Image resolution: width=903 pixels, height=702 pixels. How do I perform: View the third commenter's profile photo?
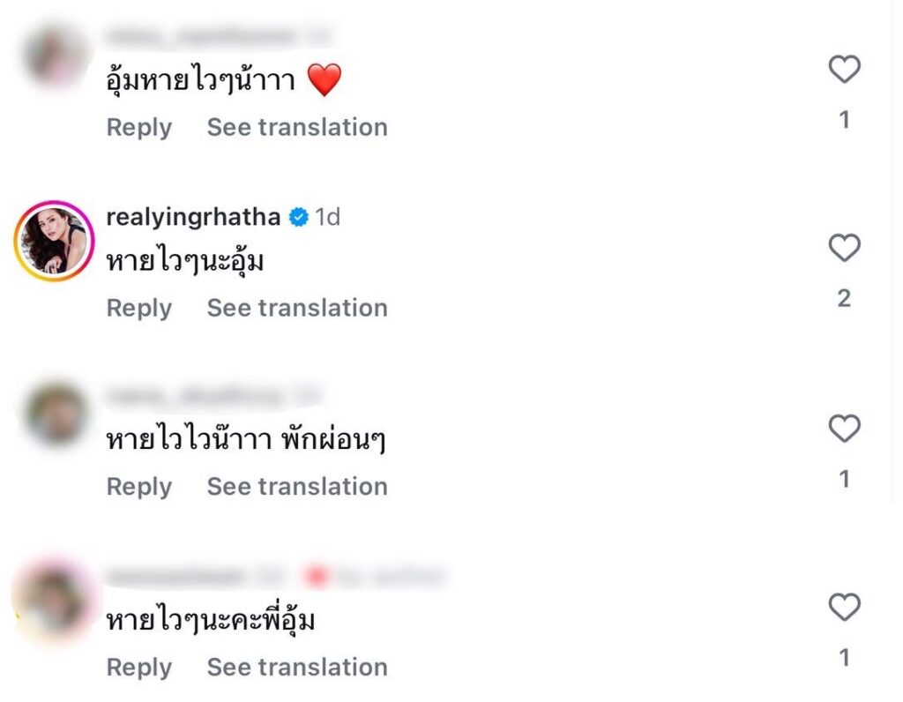[55, 413]
